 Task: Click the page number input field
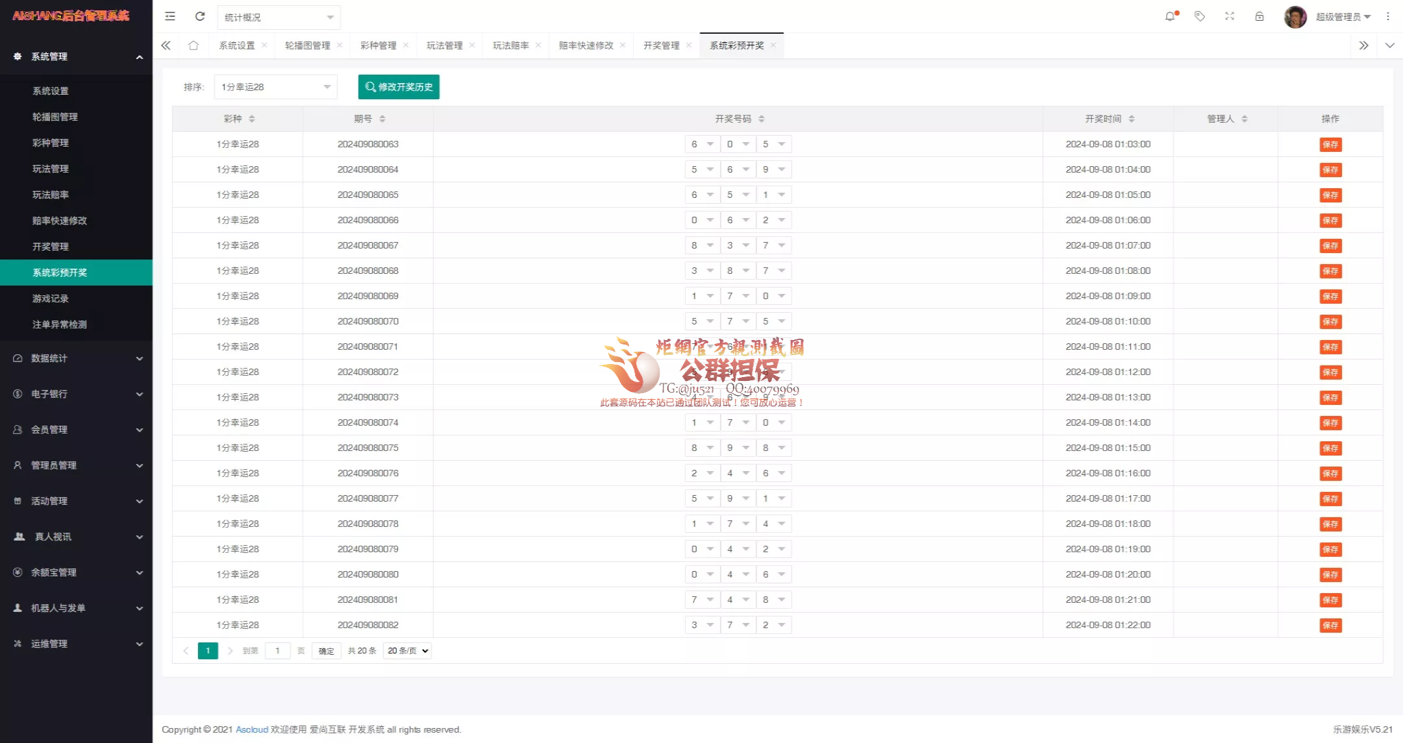[x=278, y=650]
